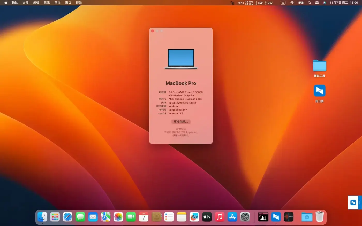The image size is (362, 226).
Task: Open the 前往 menu in the menu bar
Action: (57, 3)
